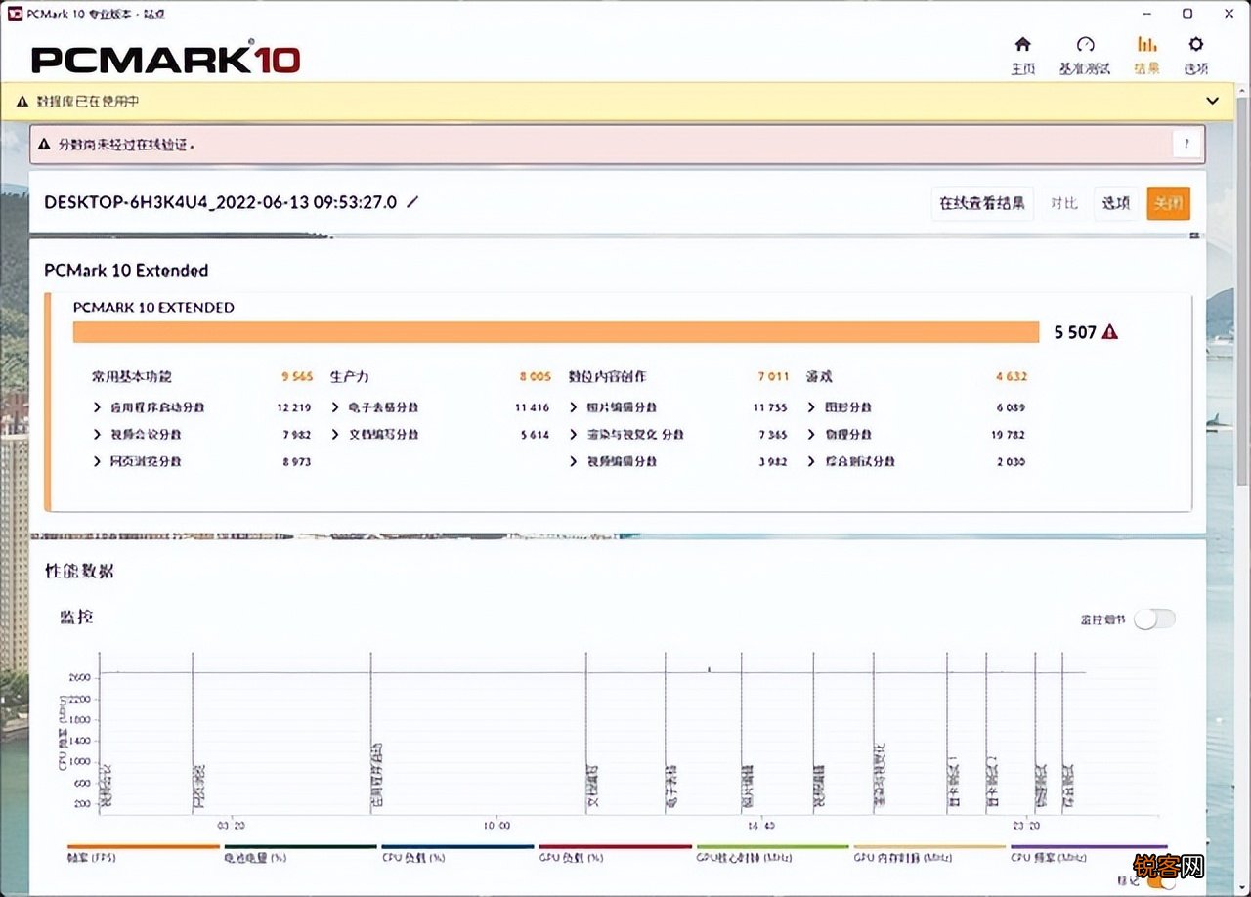Toggle the dark green 电池电量 (%) legend series
Image resolution: width=1251 pixels, height=897 pixels.
pyautogui.click(x=300, y=854)
